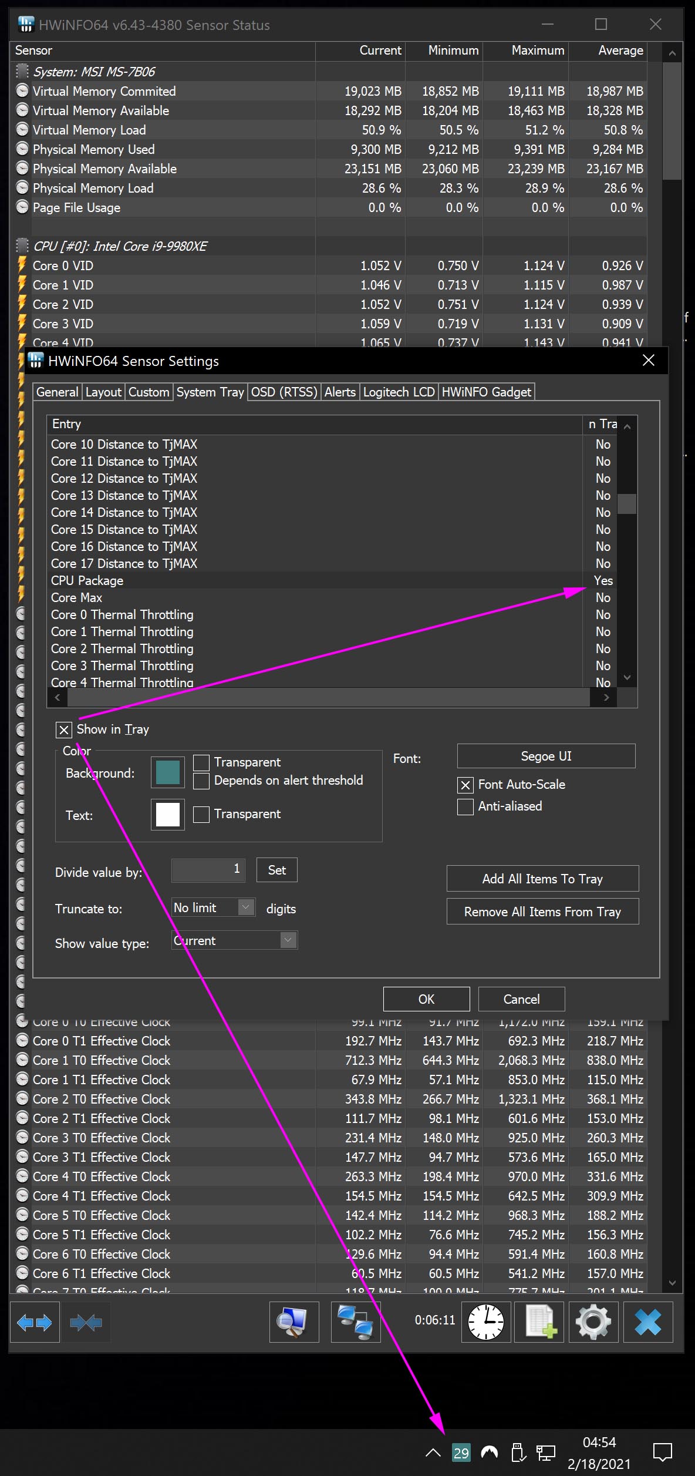Switch to the OSD (RTSS) tab

[x=284, y=392]
